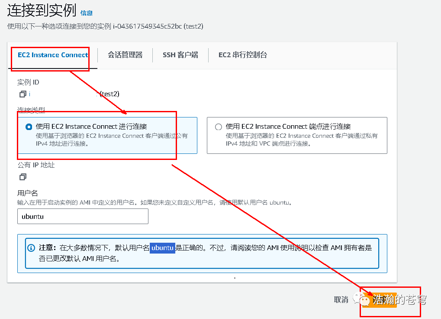Click the orange connect button
Viewport: 441px width, 319px height.
tap(380, 300)
